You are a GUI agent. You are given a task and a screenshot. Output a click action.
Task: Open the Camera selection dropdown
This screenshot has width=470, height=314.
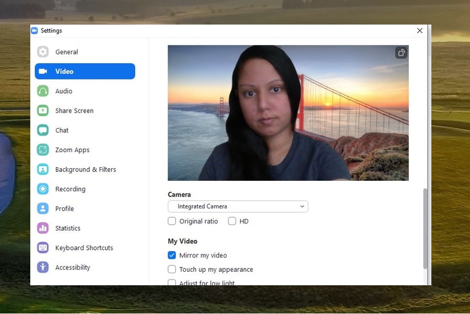click(238, 206)
